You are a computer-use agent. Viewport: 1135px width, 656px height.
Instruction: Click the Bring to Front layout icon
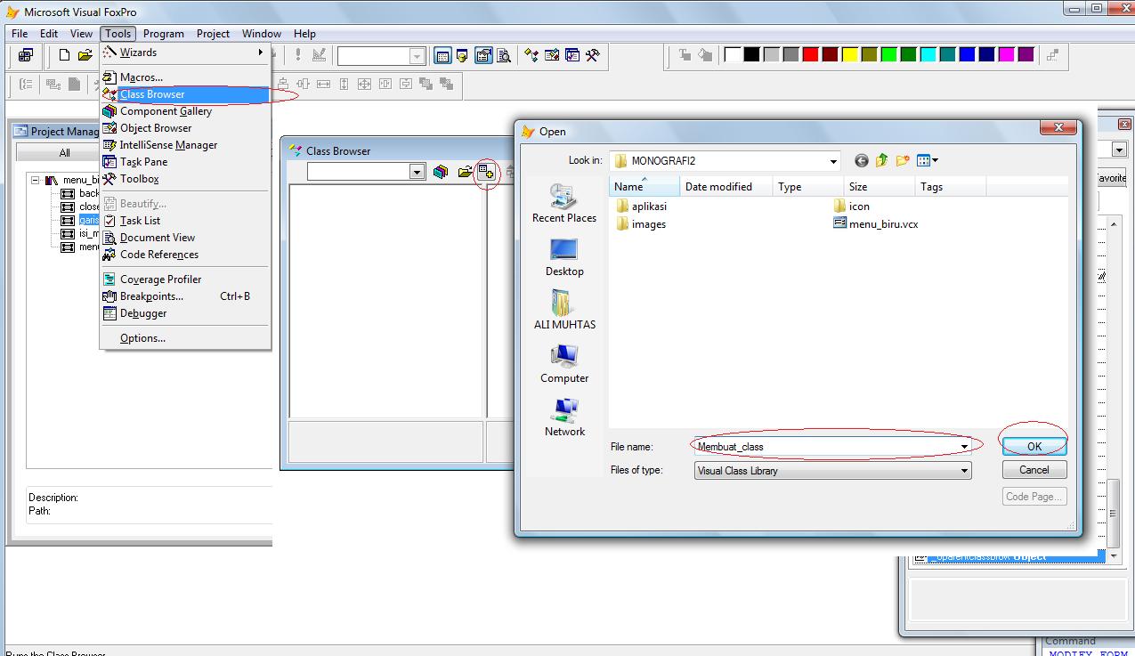point(426,84)
